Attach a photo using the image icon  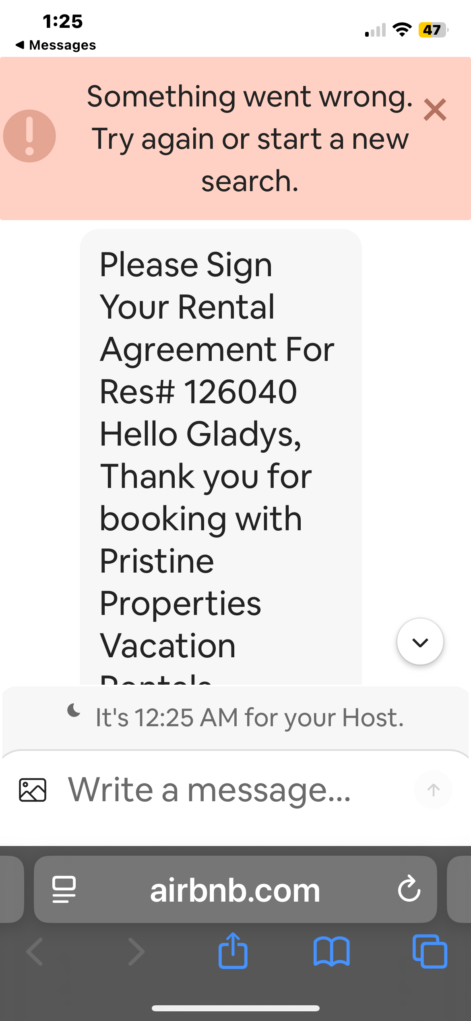[x=33, y=790]
